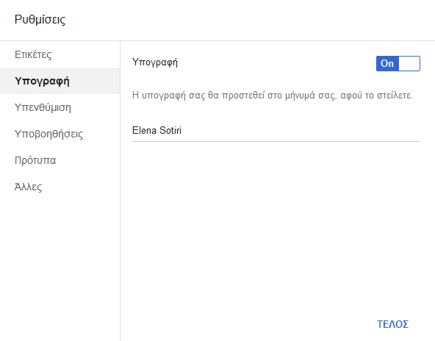Click the signature description text line
The image size is (435, 341).
273,95
